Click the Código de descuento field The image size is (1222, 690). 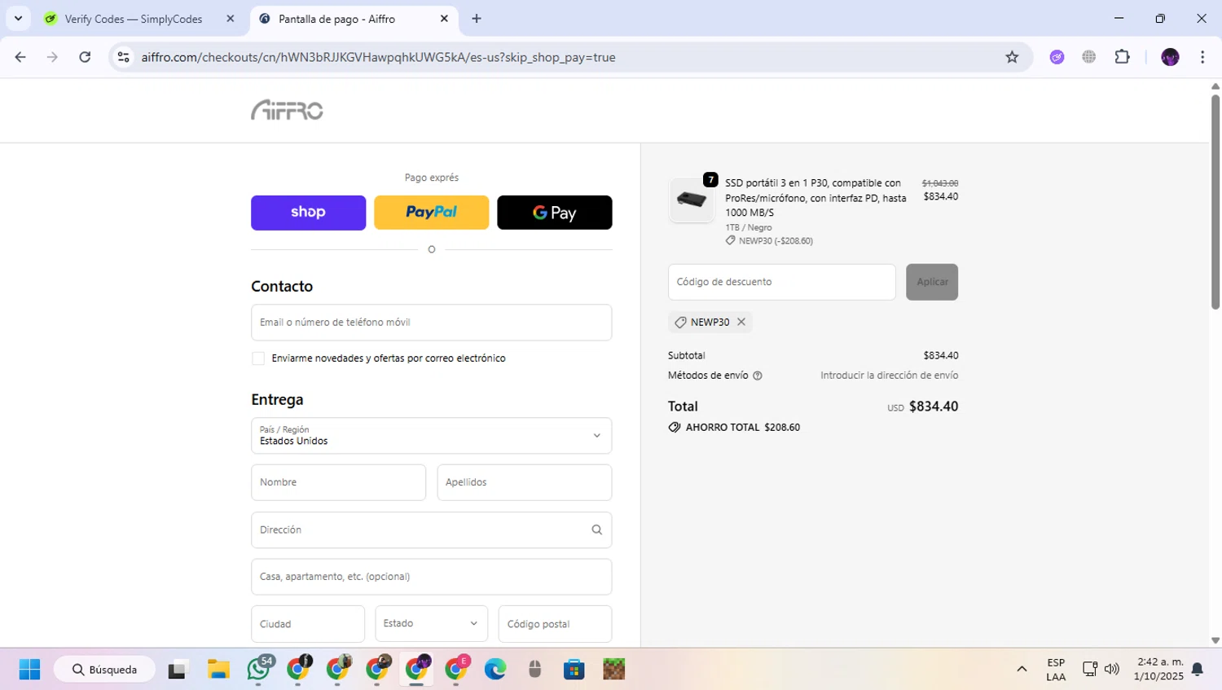[781, 282]
